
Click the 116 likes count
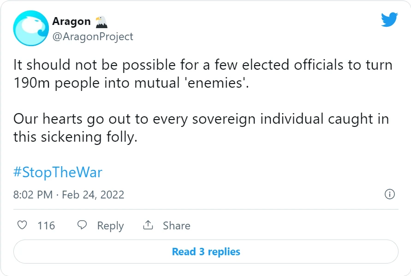tap(46, 226)
